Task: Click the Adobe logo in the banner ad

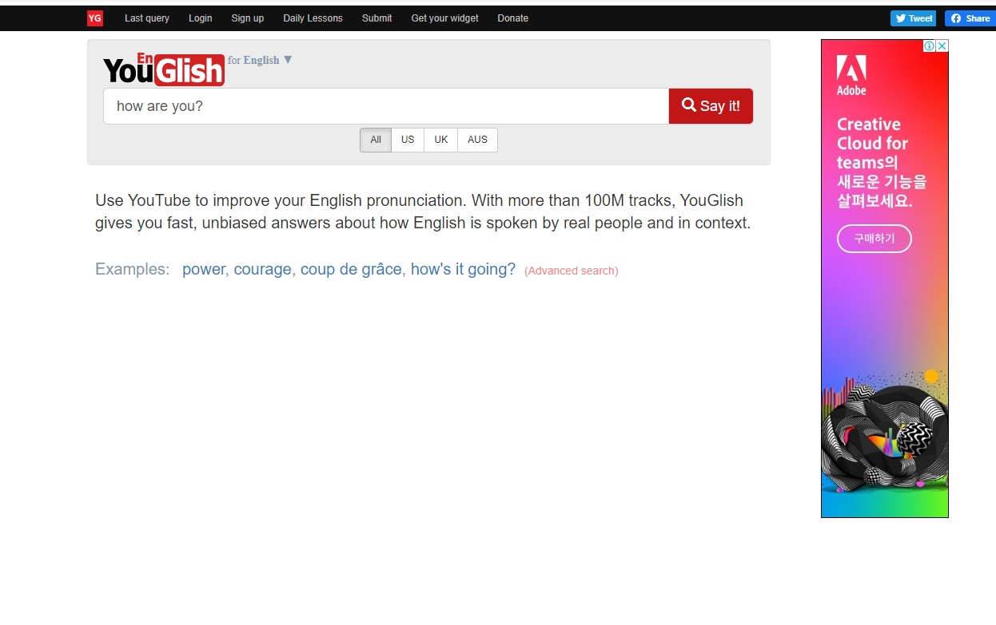Action: click(x=851, y=76)
